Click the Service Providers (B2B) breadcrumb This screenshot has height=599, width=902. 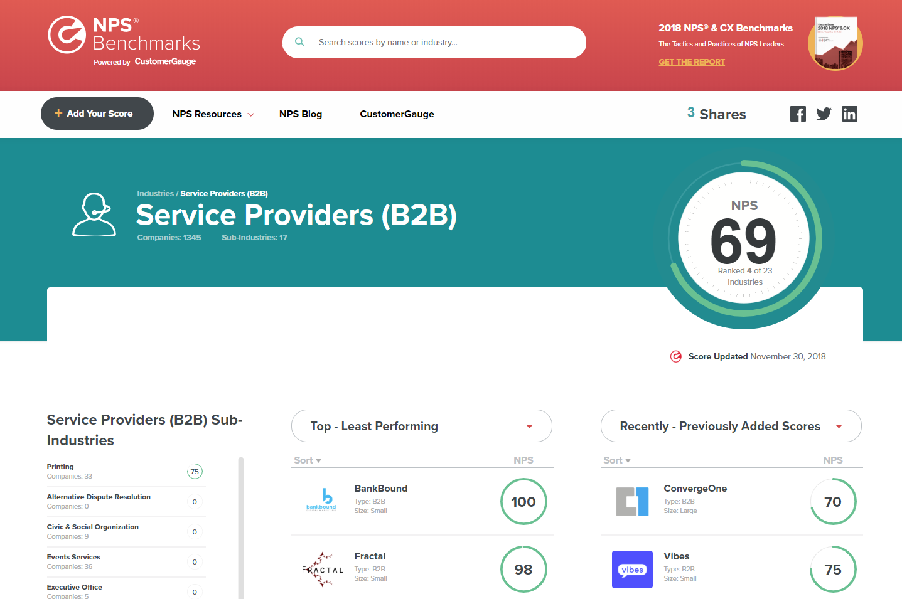(x=224, y=193)
